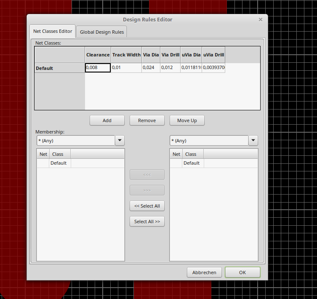Click Class column header in right list
This screenshot has height=299, width=317.
point(193,154)
